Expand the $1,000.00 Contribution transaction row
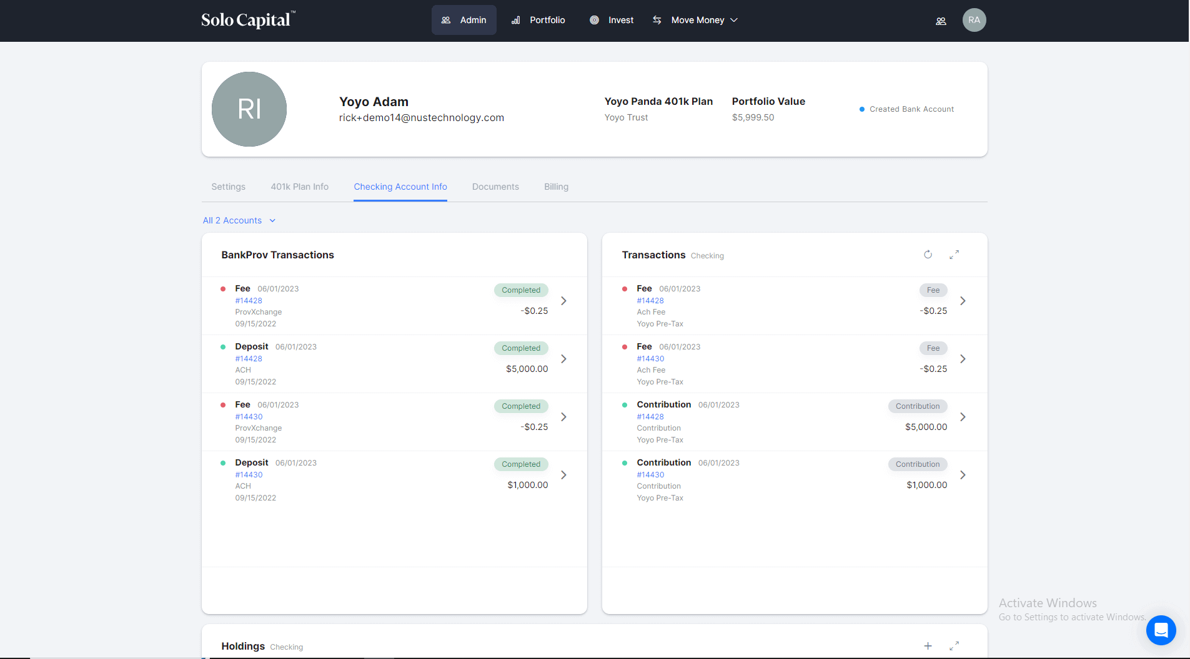Image resolution: width=1190 pixels, height=659 pixels. click(963, 475)
